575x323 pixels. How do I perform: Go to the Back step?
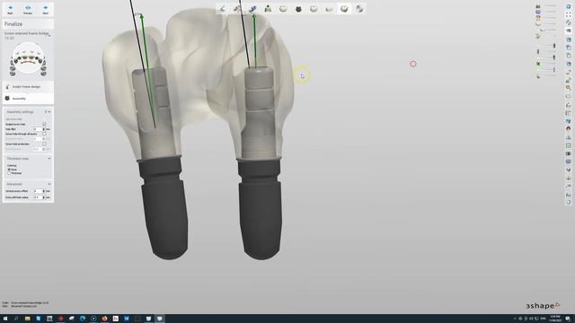pyautogui.click(x=10, y=10)
